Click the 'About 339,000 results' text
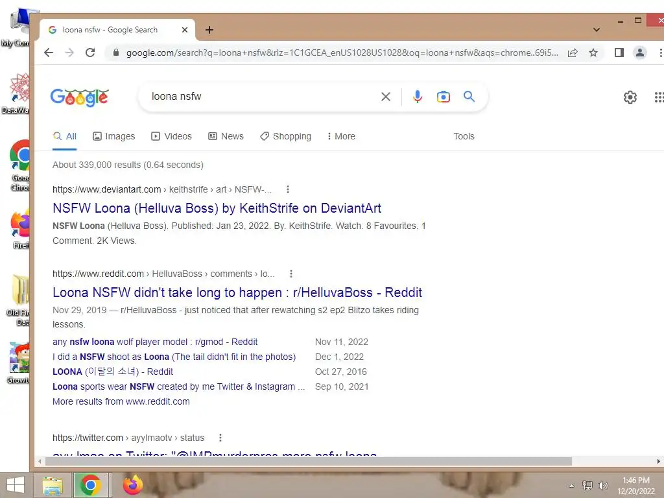This screenshot has height=498, width=664. coord(128,165)
